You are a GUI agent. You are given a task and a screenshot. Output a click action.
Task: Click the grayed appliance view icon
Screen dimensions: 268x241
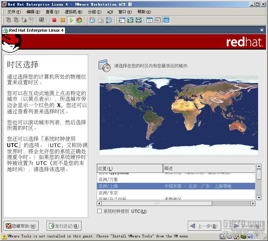tap(158, 20)
